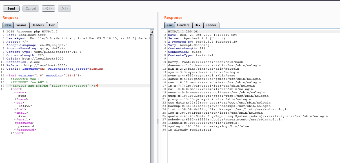Click the 'Content-Type: text/html' response line
This screenshot has width=340, height=163.
[191, 55]
